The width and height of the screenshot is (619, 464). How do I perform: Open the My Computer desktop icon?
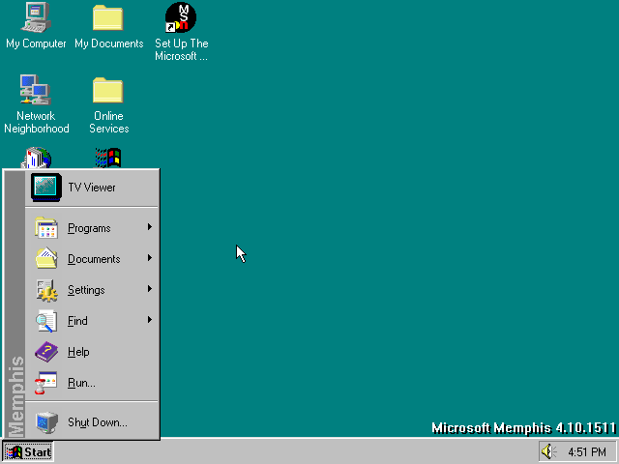(36, 17)
